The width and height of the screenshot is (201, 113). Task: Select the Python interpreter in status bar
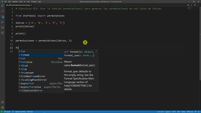click(20, 112)
